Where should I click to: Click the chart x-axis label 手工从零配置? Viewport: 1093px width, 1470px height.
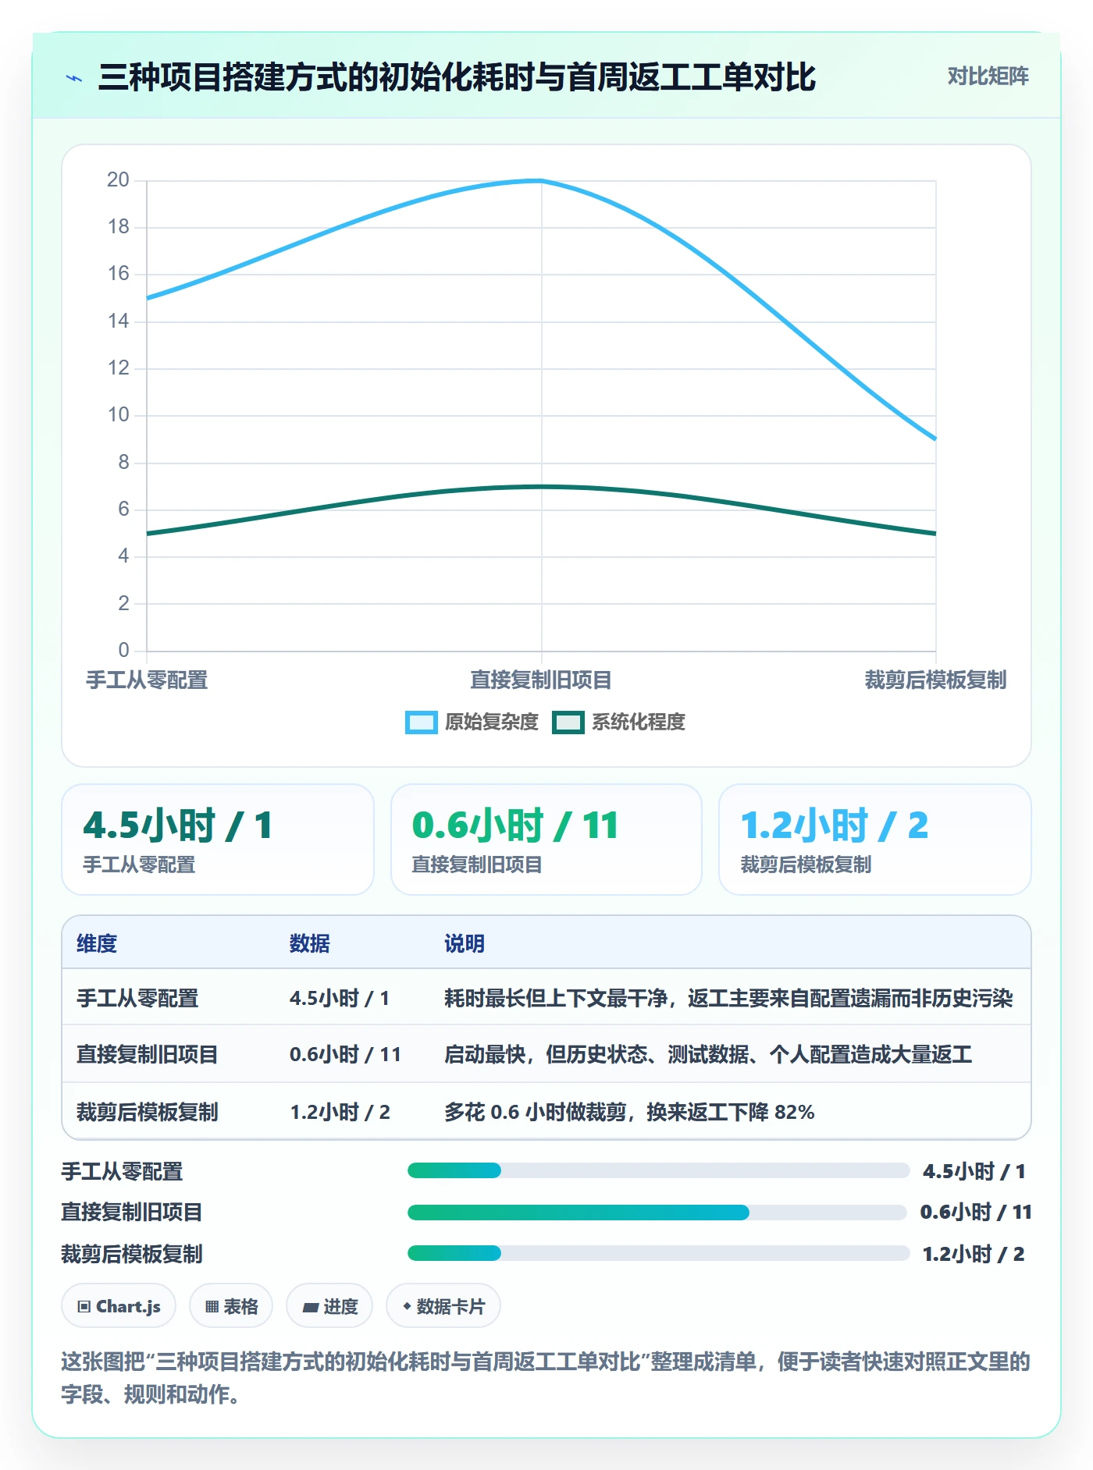click(147, 680)
